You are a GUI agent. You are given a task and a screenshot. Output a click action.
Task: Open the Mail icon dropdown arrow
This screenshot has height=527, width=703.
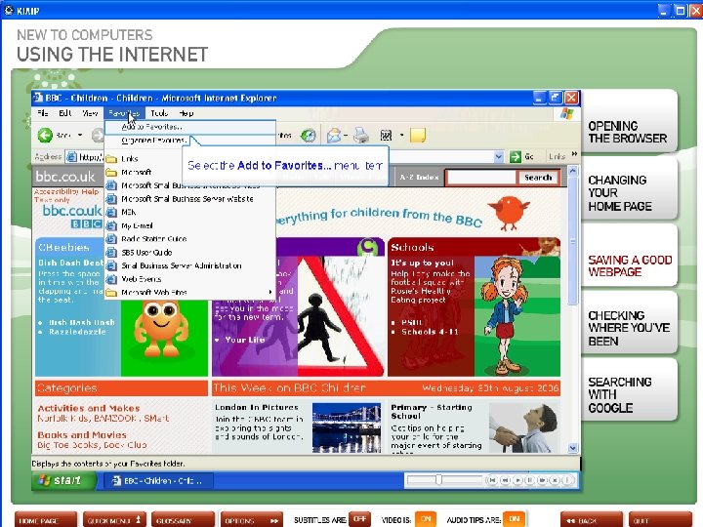point(346,135)
